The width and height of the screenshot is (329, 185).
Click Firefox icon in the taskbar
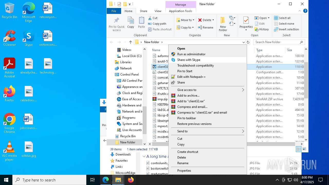coord(131,180)
